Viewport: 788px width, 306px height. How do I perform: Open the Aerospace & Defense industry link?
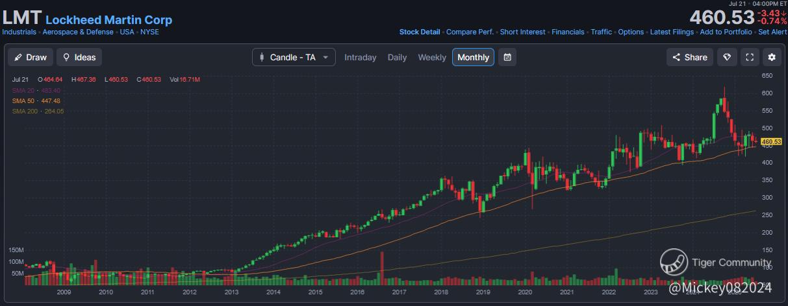click(78, 32)
